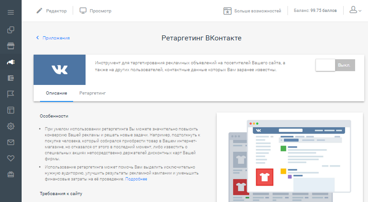Click the retargeting illustration image
This screenshot has height=202, width=368.
(x=290, y=157)
